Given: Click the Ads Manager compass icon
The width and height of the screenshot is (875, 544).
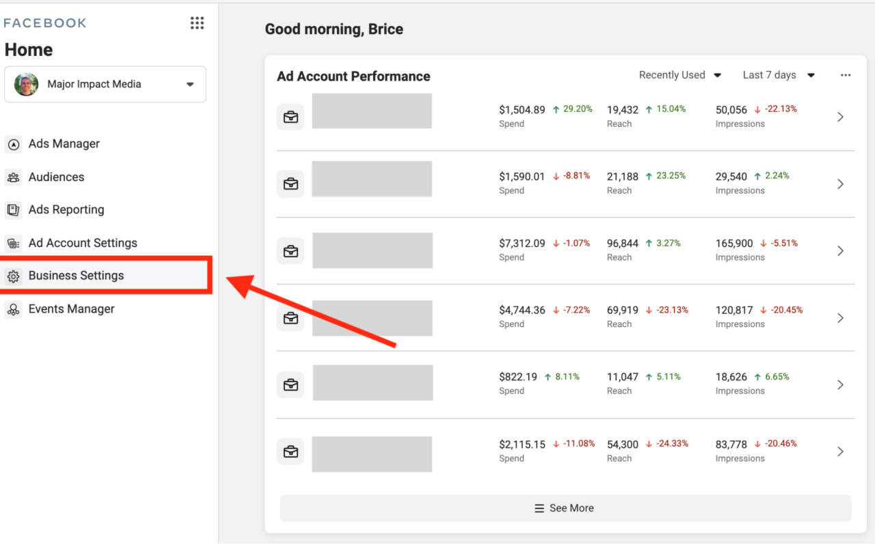Looking at the screenshot, I should tap(13, 144).
